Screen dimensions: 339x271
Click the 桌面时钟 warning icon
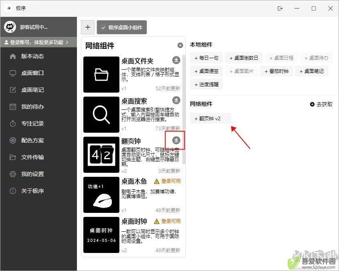point(157,221)
